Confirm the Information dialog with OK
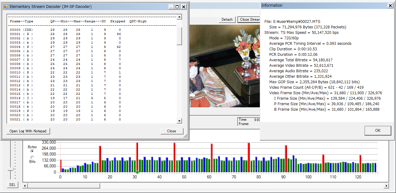This screenshot has height=193, width=396. coord(378,130)
